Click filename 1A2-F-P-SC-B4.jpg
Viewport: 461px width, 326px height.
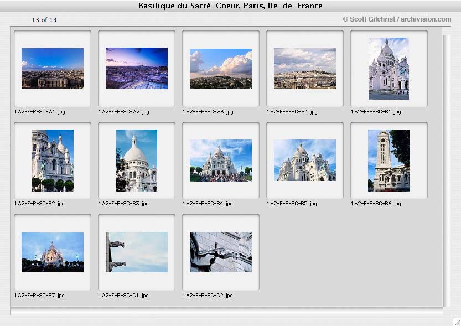point(208,204)
